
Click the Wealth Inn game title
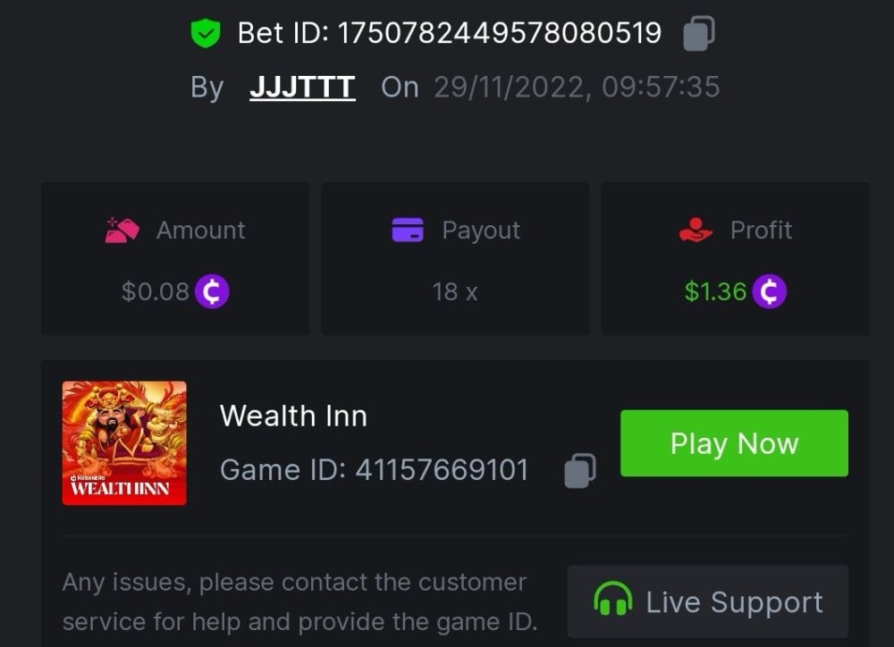293,416
